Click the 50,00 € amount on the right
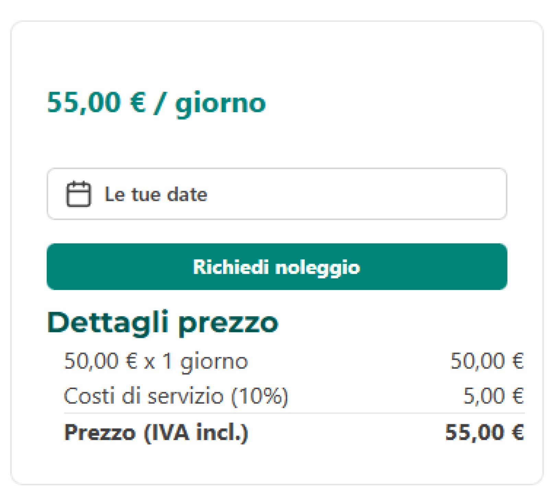This screenshot has width=557, height=494. [487, 361]
